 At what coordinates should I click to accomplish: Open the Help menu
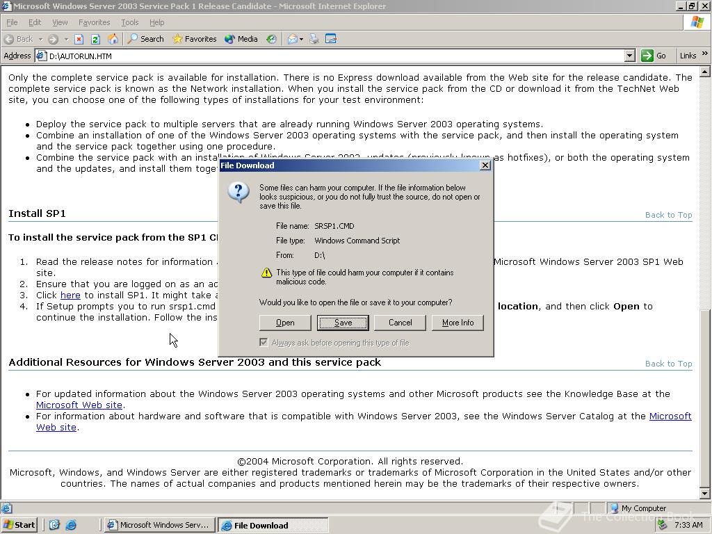click(156, 22)
